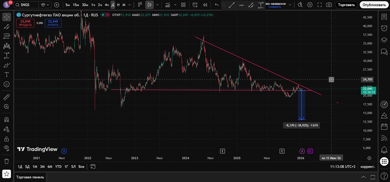Enter fullscreen chart mode
The height and width of the screenshot is (182, 390).
point(320,5)
